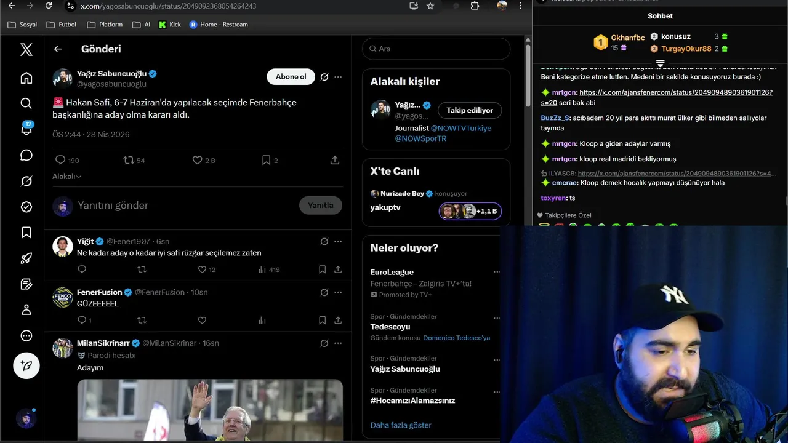The height and width of the screenshot is (443, 788).
Task: Open Notifications bell with 12 badge
Action: (x=26, y=129)
